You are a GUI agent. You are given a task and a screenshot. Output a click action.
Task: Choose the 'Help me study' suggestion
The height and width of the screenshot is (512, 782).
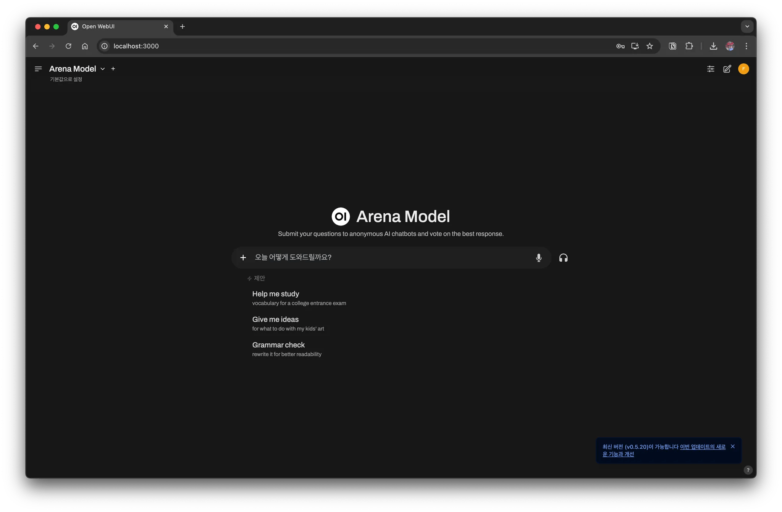coord(299,298)
